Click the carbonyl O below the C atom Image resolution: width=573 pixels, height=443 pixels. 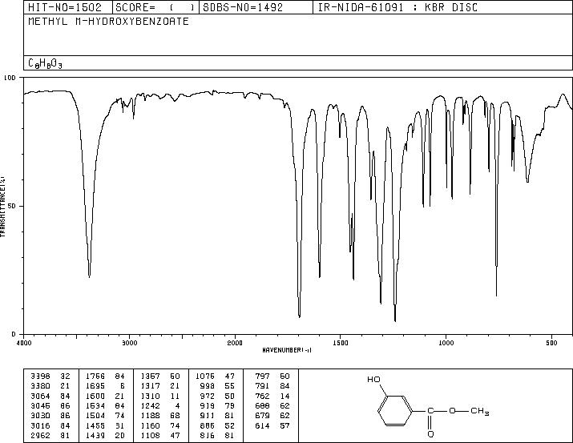coord(430,434)
